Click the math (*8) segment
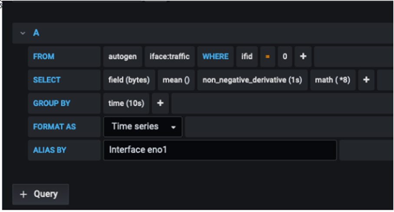Image resolution: width=394 pixels, height=212 pixels. coord(332,80)
